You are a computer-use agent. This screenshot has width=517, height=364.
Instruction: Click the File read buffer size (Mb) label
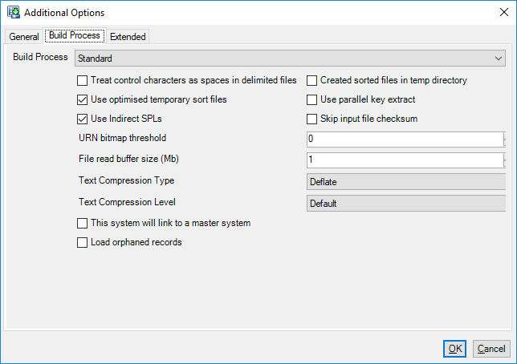[128, 159]
